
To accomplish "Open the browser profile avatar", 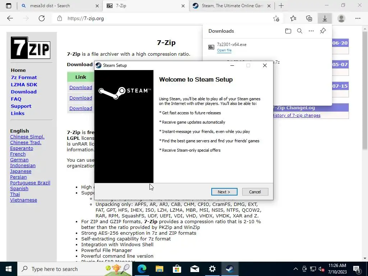I will (341, 18).
